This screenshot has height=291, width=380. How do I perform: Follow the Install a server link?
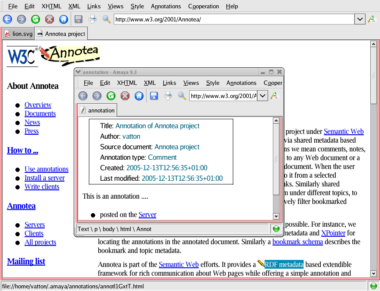(x=44, y=178)
